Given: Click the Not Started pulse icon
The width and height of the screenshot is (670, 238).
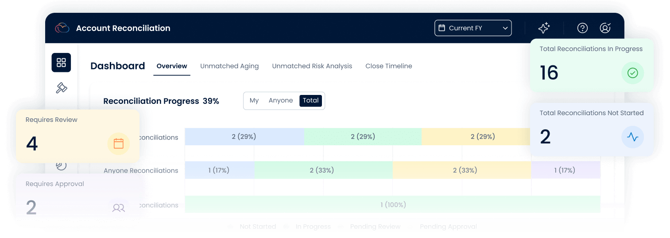Looking at the screenshot, I should tap(632, 137).
